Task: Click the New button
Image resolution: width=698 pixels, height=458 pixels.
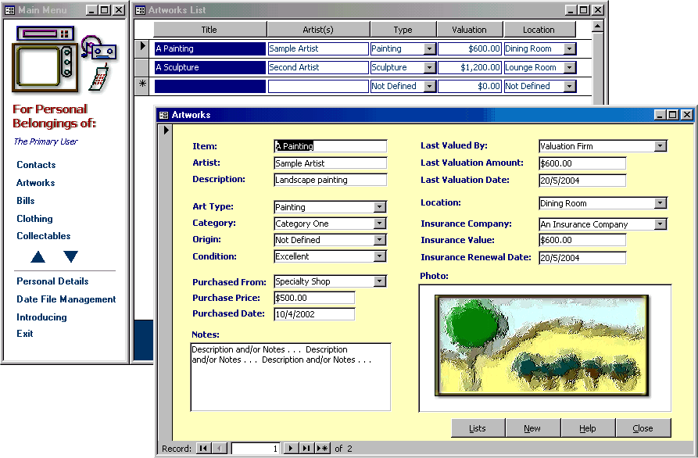Action: tap(532, 428)
